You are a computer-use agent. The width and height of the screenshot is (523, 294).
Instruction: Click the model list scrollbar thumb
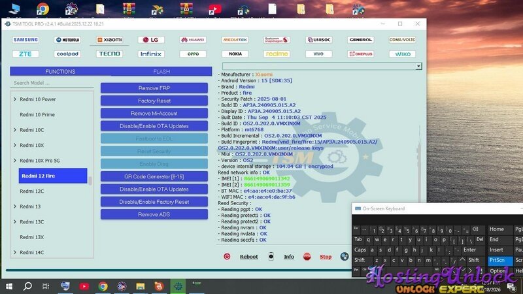pyautogui.click(x=91, y=180)
